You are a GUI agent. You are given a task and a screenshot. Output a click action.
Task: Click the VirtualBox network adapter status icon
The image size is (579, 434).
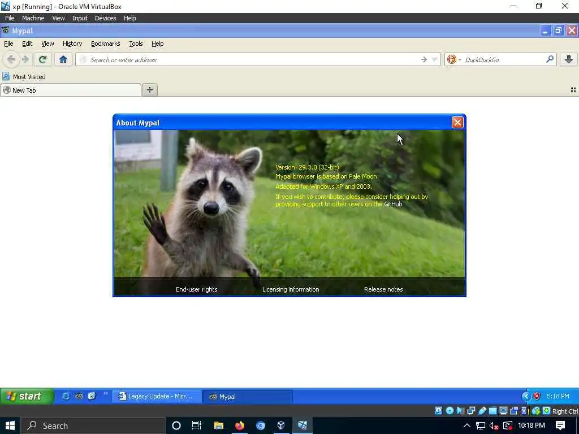471,411
